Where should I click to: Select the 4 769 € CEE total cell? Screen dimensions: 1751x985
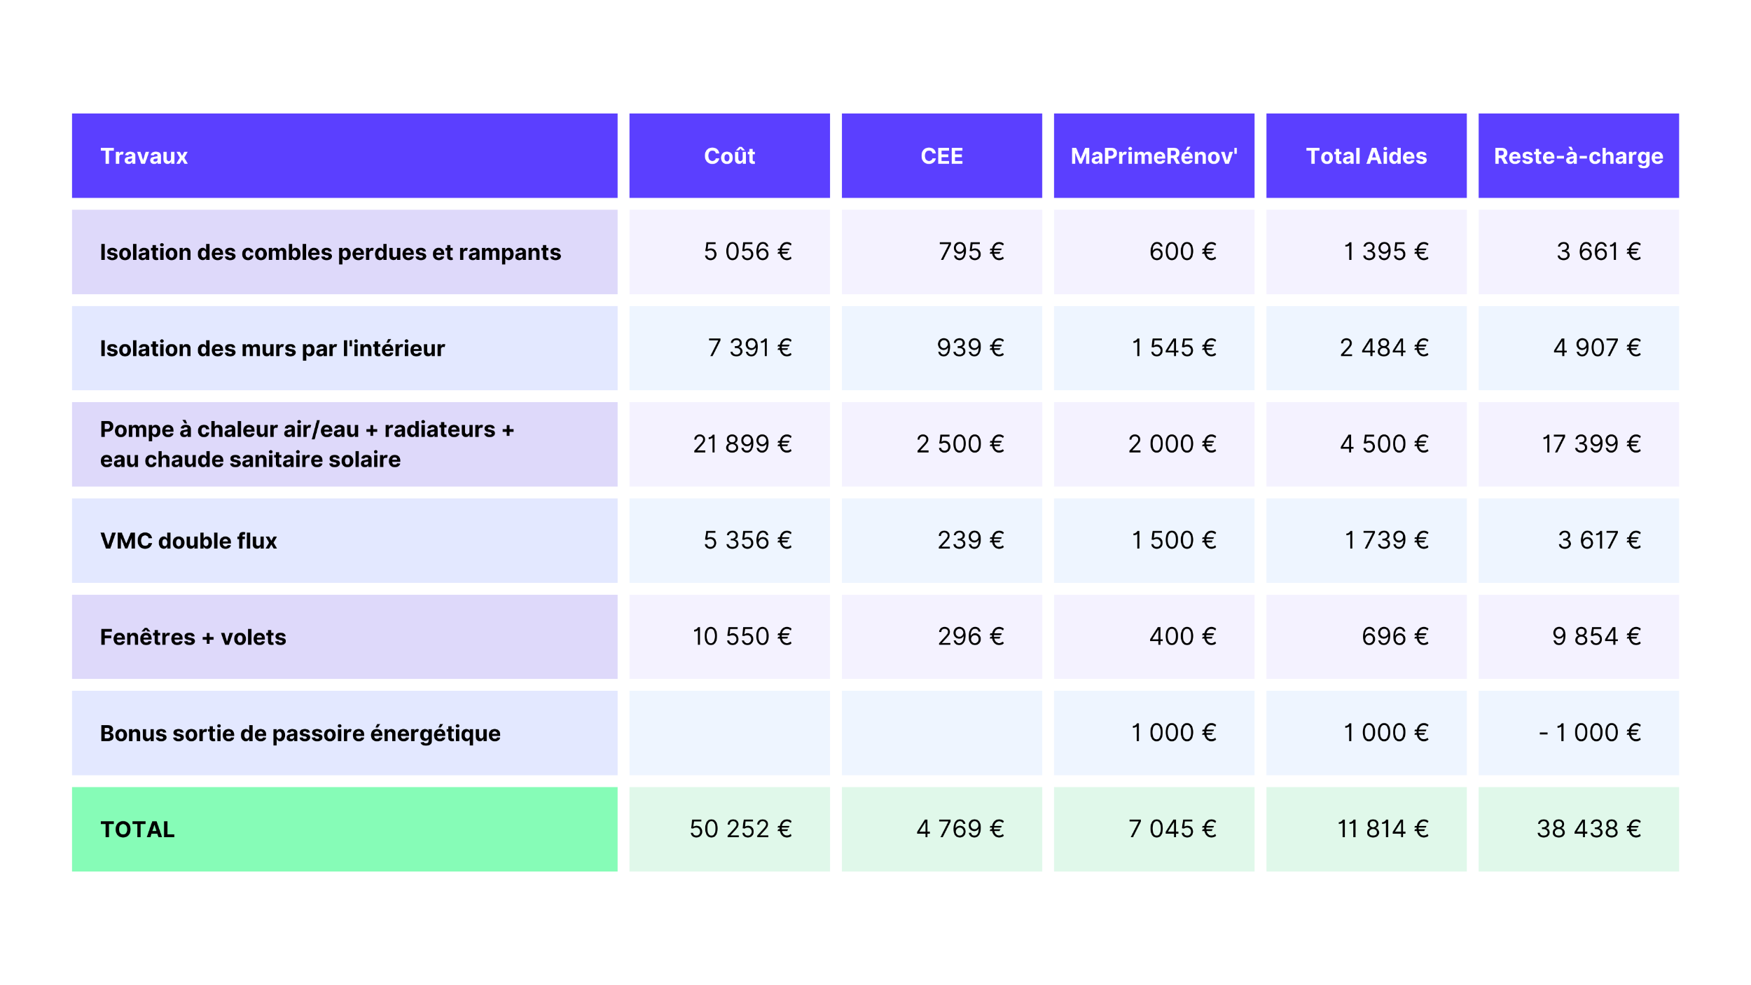click(941, 829)
